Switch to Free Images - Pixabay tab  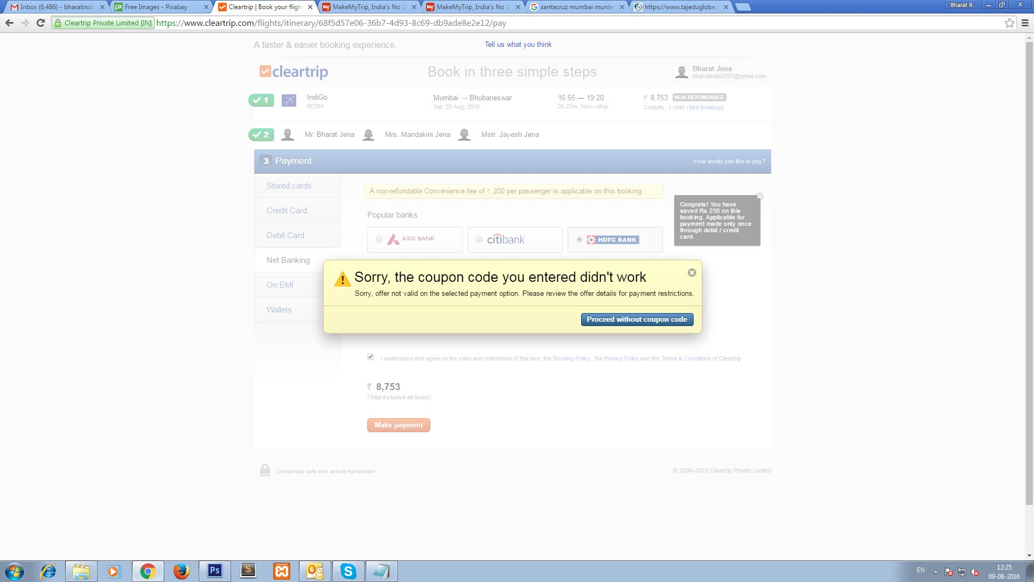click(x=160, y=7)
